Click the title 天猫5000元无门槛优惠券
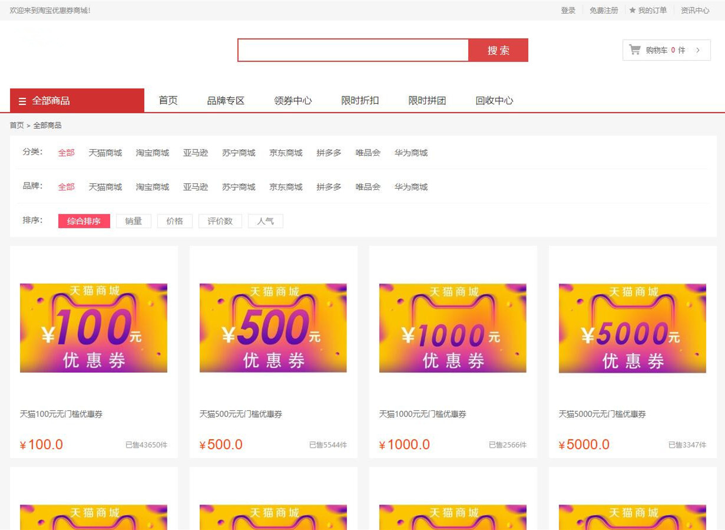Image resolution: width=725 pixels, height=530 pixels. pos(602,414)
